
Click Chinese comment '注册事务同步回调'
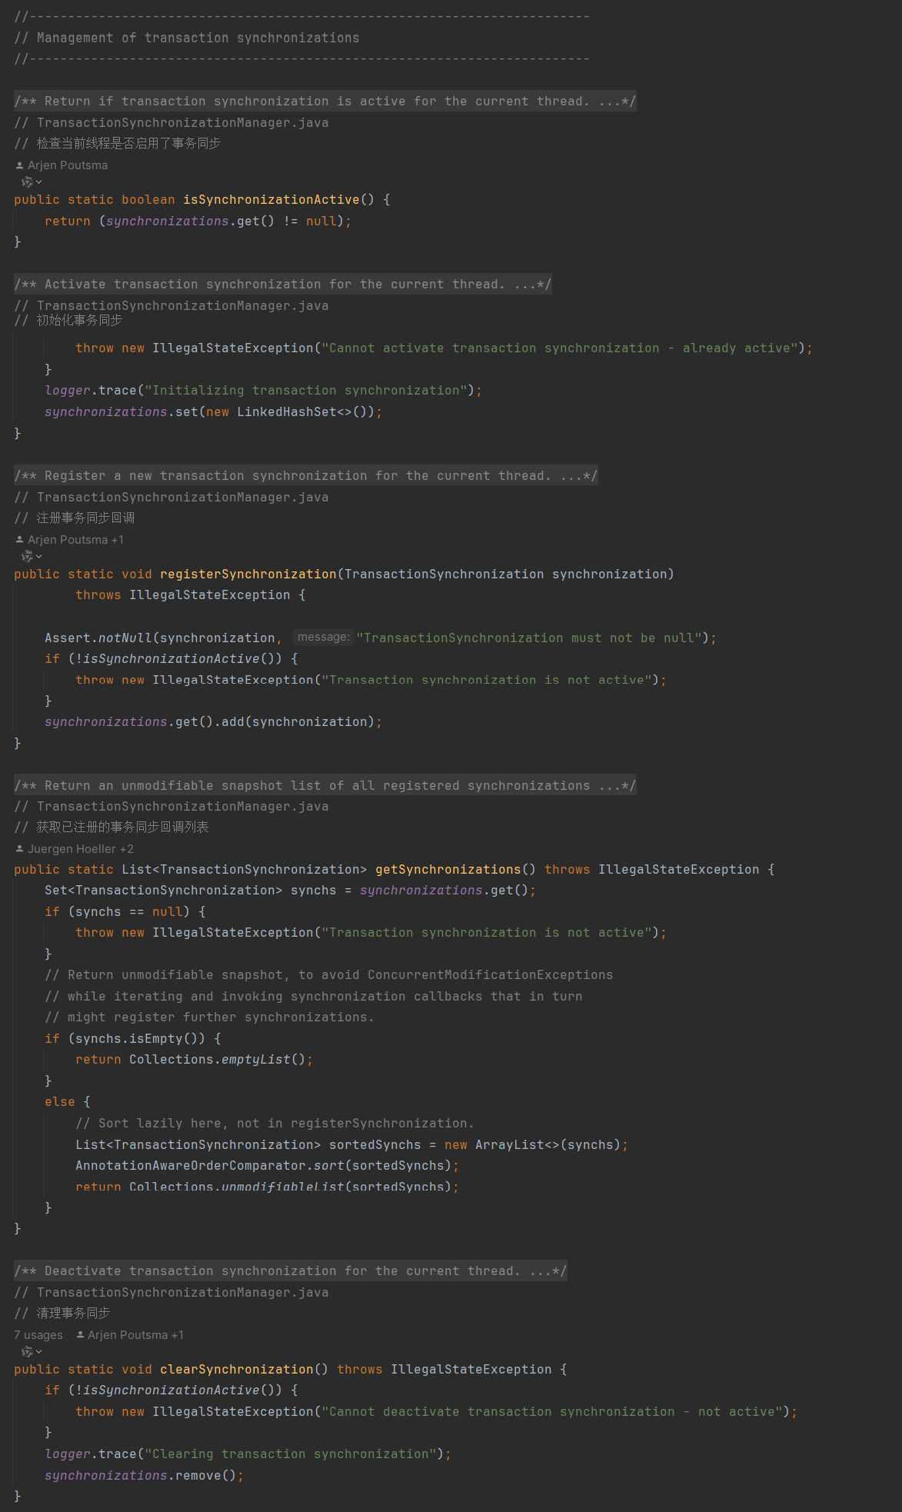75,518
